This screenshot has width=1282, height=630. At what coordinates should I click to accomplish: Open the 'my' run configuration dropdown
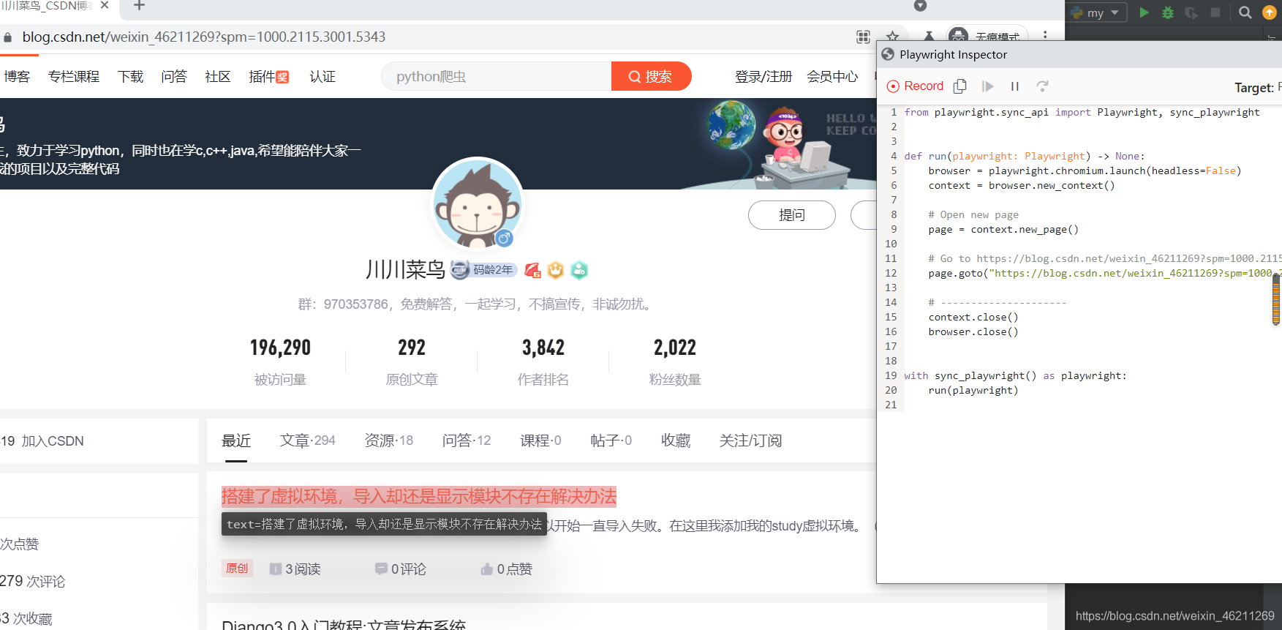click(1097, 12)
